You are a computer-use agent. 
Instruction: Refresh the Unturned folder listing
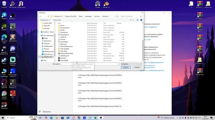tap(118, 16)
